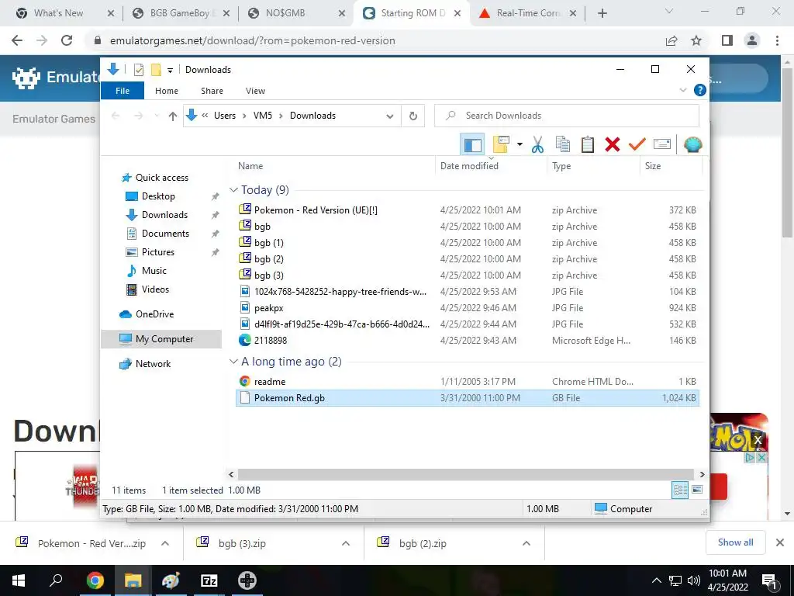Open the address bar history dropdown
The image size is (794, 596).
(389, 116)
